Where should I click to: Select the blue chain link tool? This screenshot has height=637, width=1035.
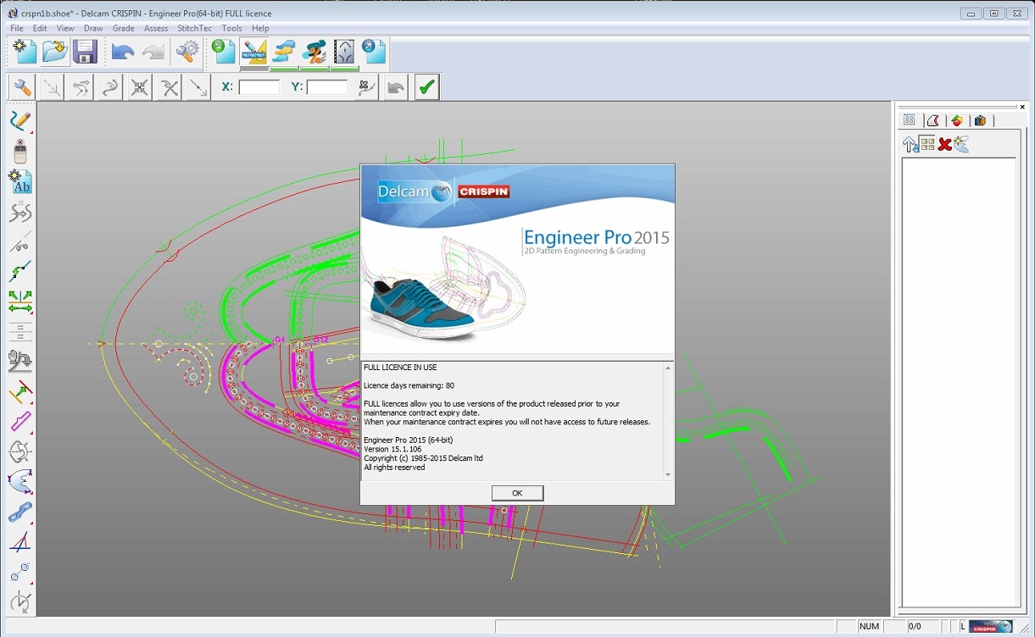tap(20, 512)
